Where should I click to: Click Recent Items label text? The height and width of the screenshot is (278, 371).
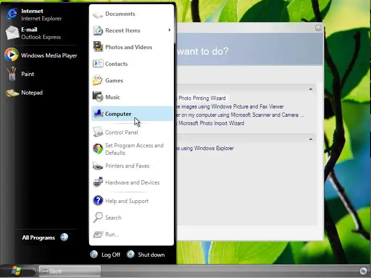[123, 31]
